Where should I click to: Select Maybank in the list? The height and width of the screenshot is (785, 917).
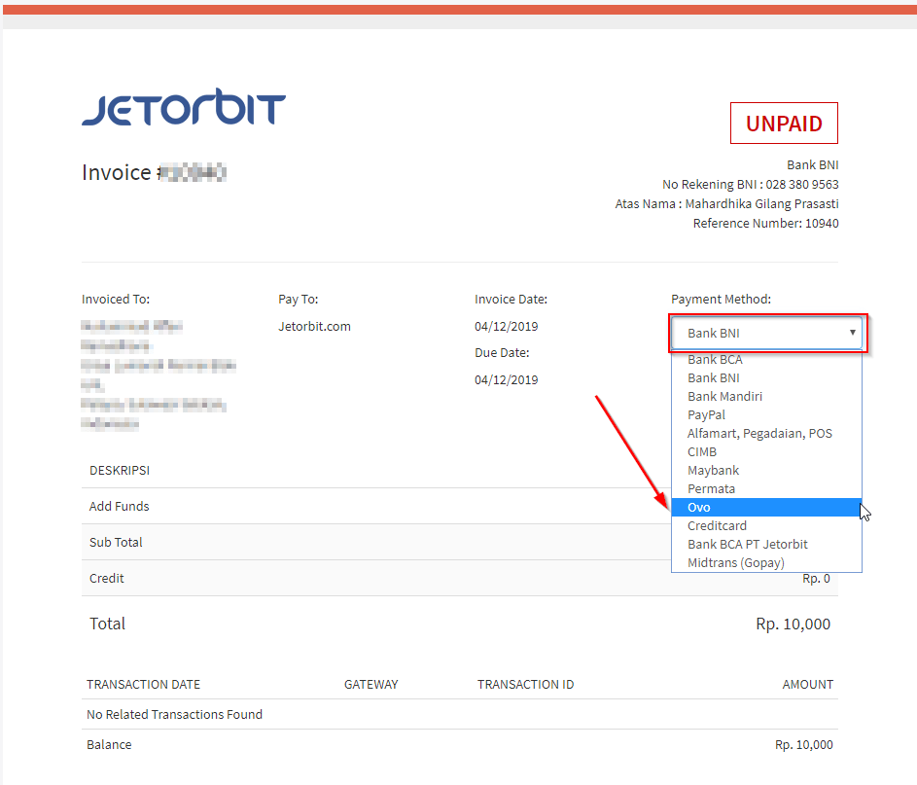click(x=766, y=470)
